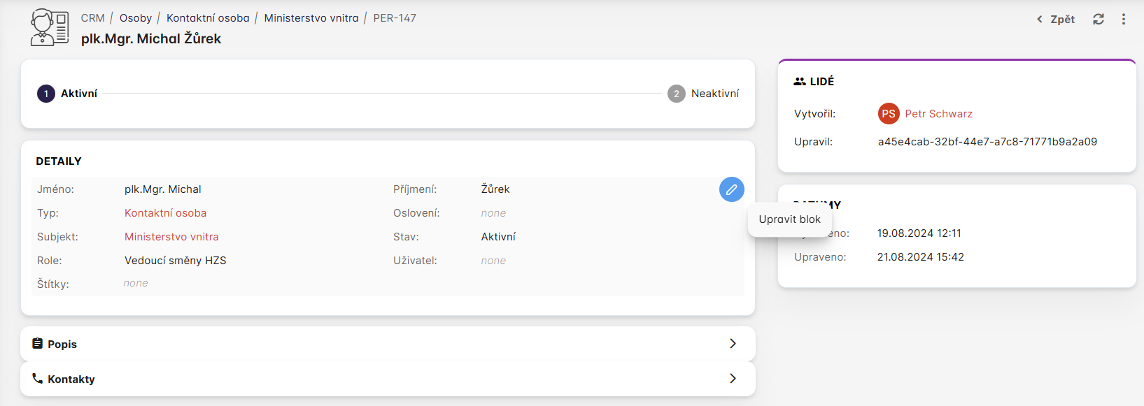Go back using the Zpět button

[1056, 20]
